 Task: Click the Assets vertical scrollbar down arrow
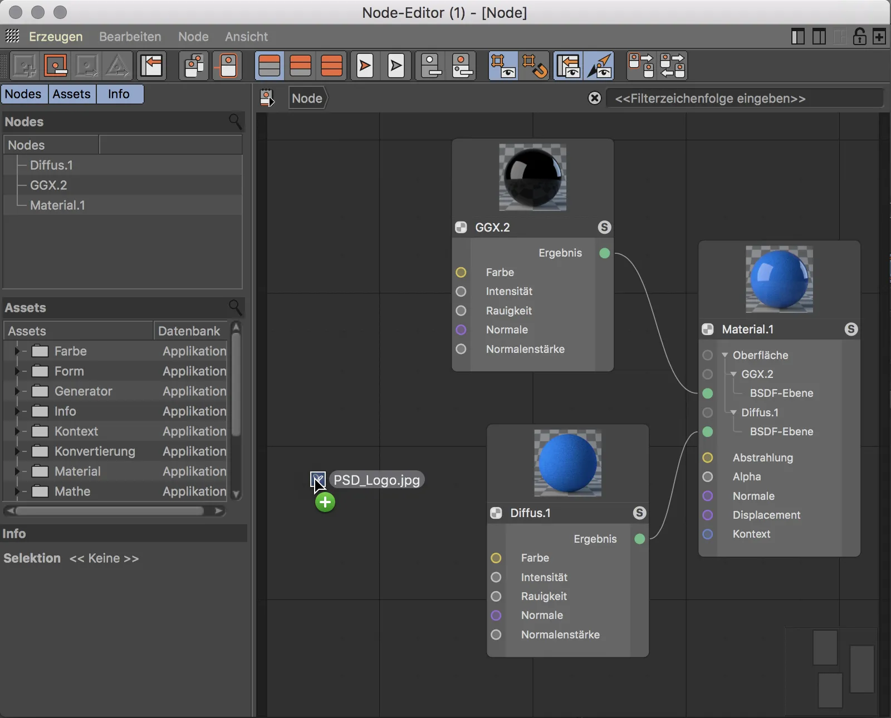[x=236, y=494]
